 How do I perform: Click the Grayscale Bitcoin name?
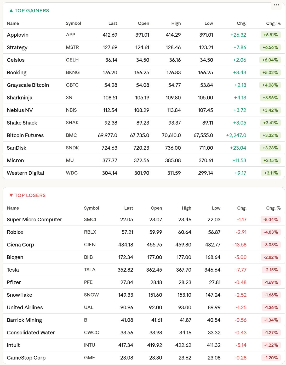pyautogui.click(x=28, y=85)
